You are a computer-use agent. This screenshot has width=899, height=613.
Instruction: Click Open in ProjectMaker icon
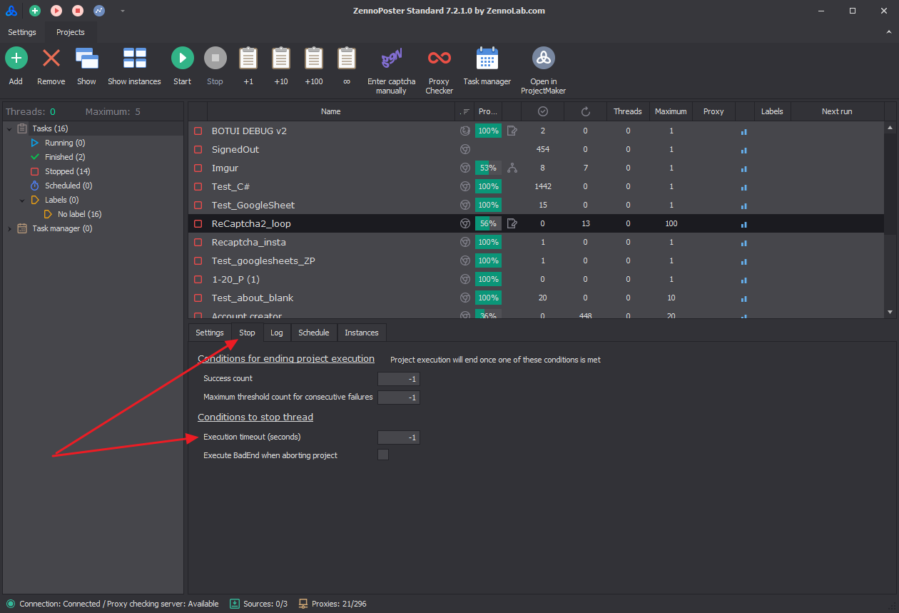[x=544, y=59]
